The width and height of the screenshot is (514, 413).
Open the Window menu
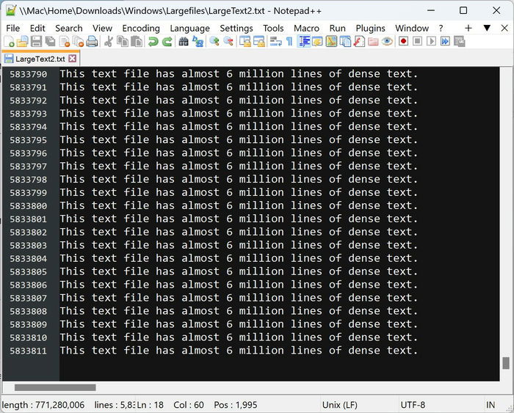click(412, 28)
